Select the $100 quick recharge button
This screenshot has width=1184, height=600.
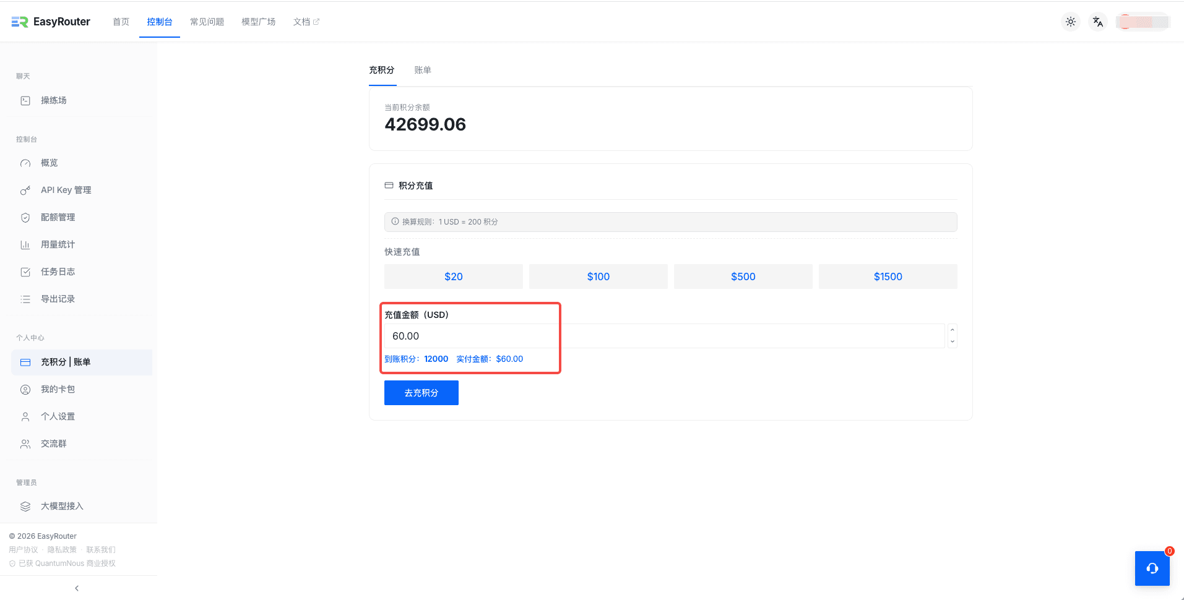pos(598,276)
